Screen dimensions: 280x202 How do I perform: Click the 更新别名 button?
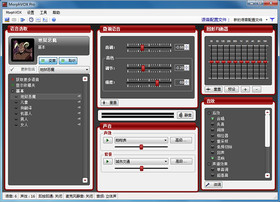(x=23, y=69)
